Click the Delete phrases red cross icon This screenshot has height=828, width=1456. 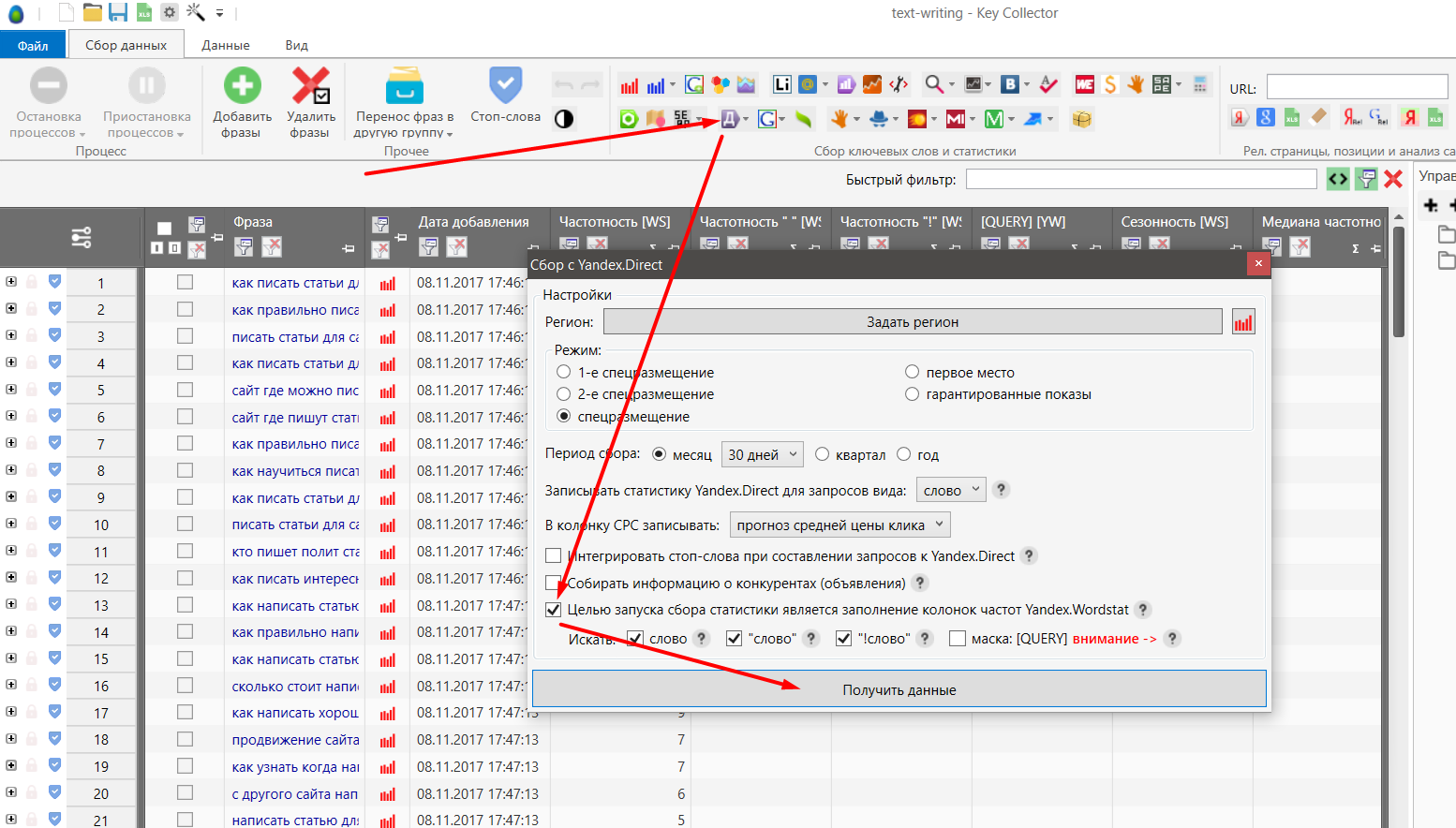(x=310, y=86)
